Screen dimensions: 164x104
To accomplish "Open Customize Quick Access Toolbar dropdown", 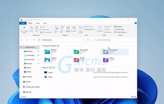I will pyautogui.click(x=31, y=20).
